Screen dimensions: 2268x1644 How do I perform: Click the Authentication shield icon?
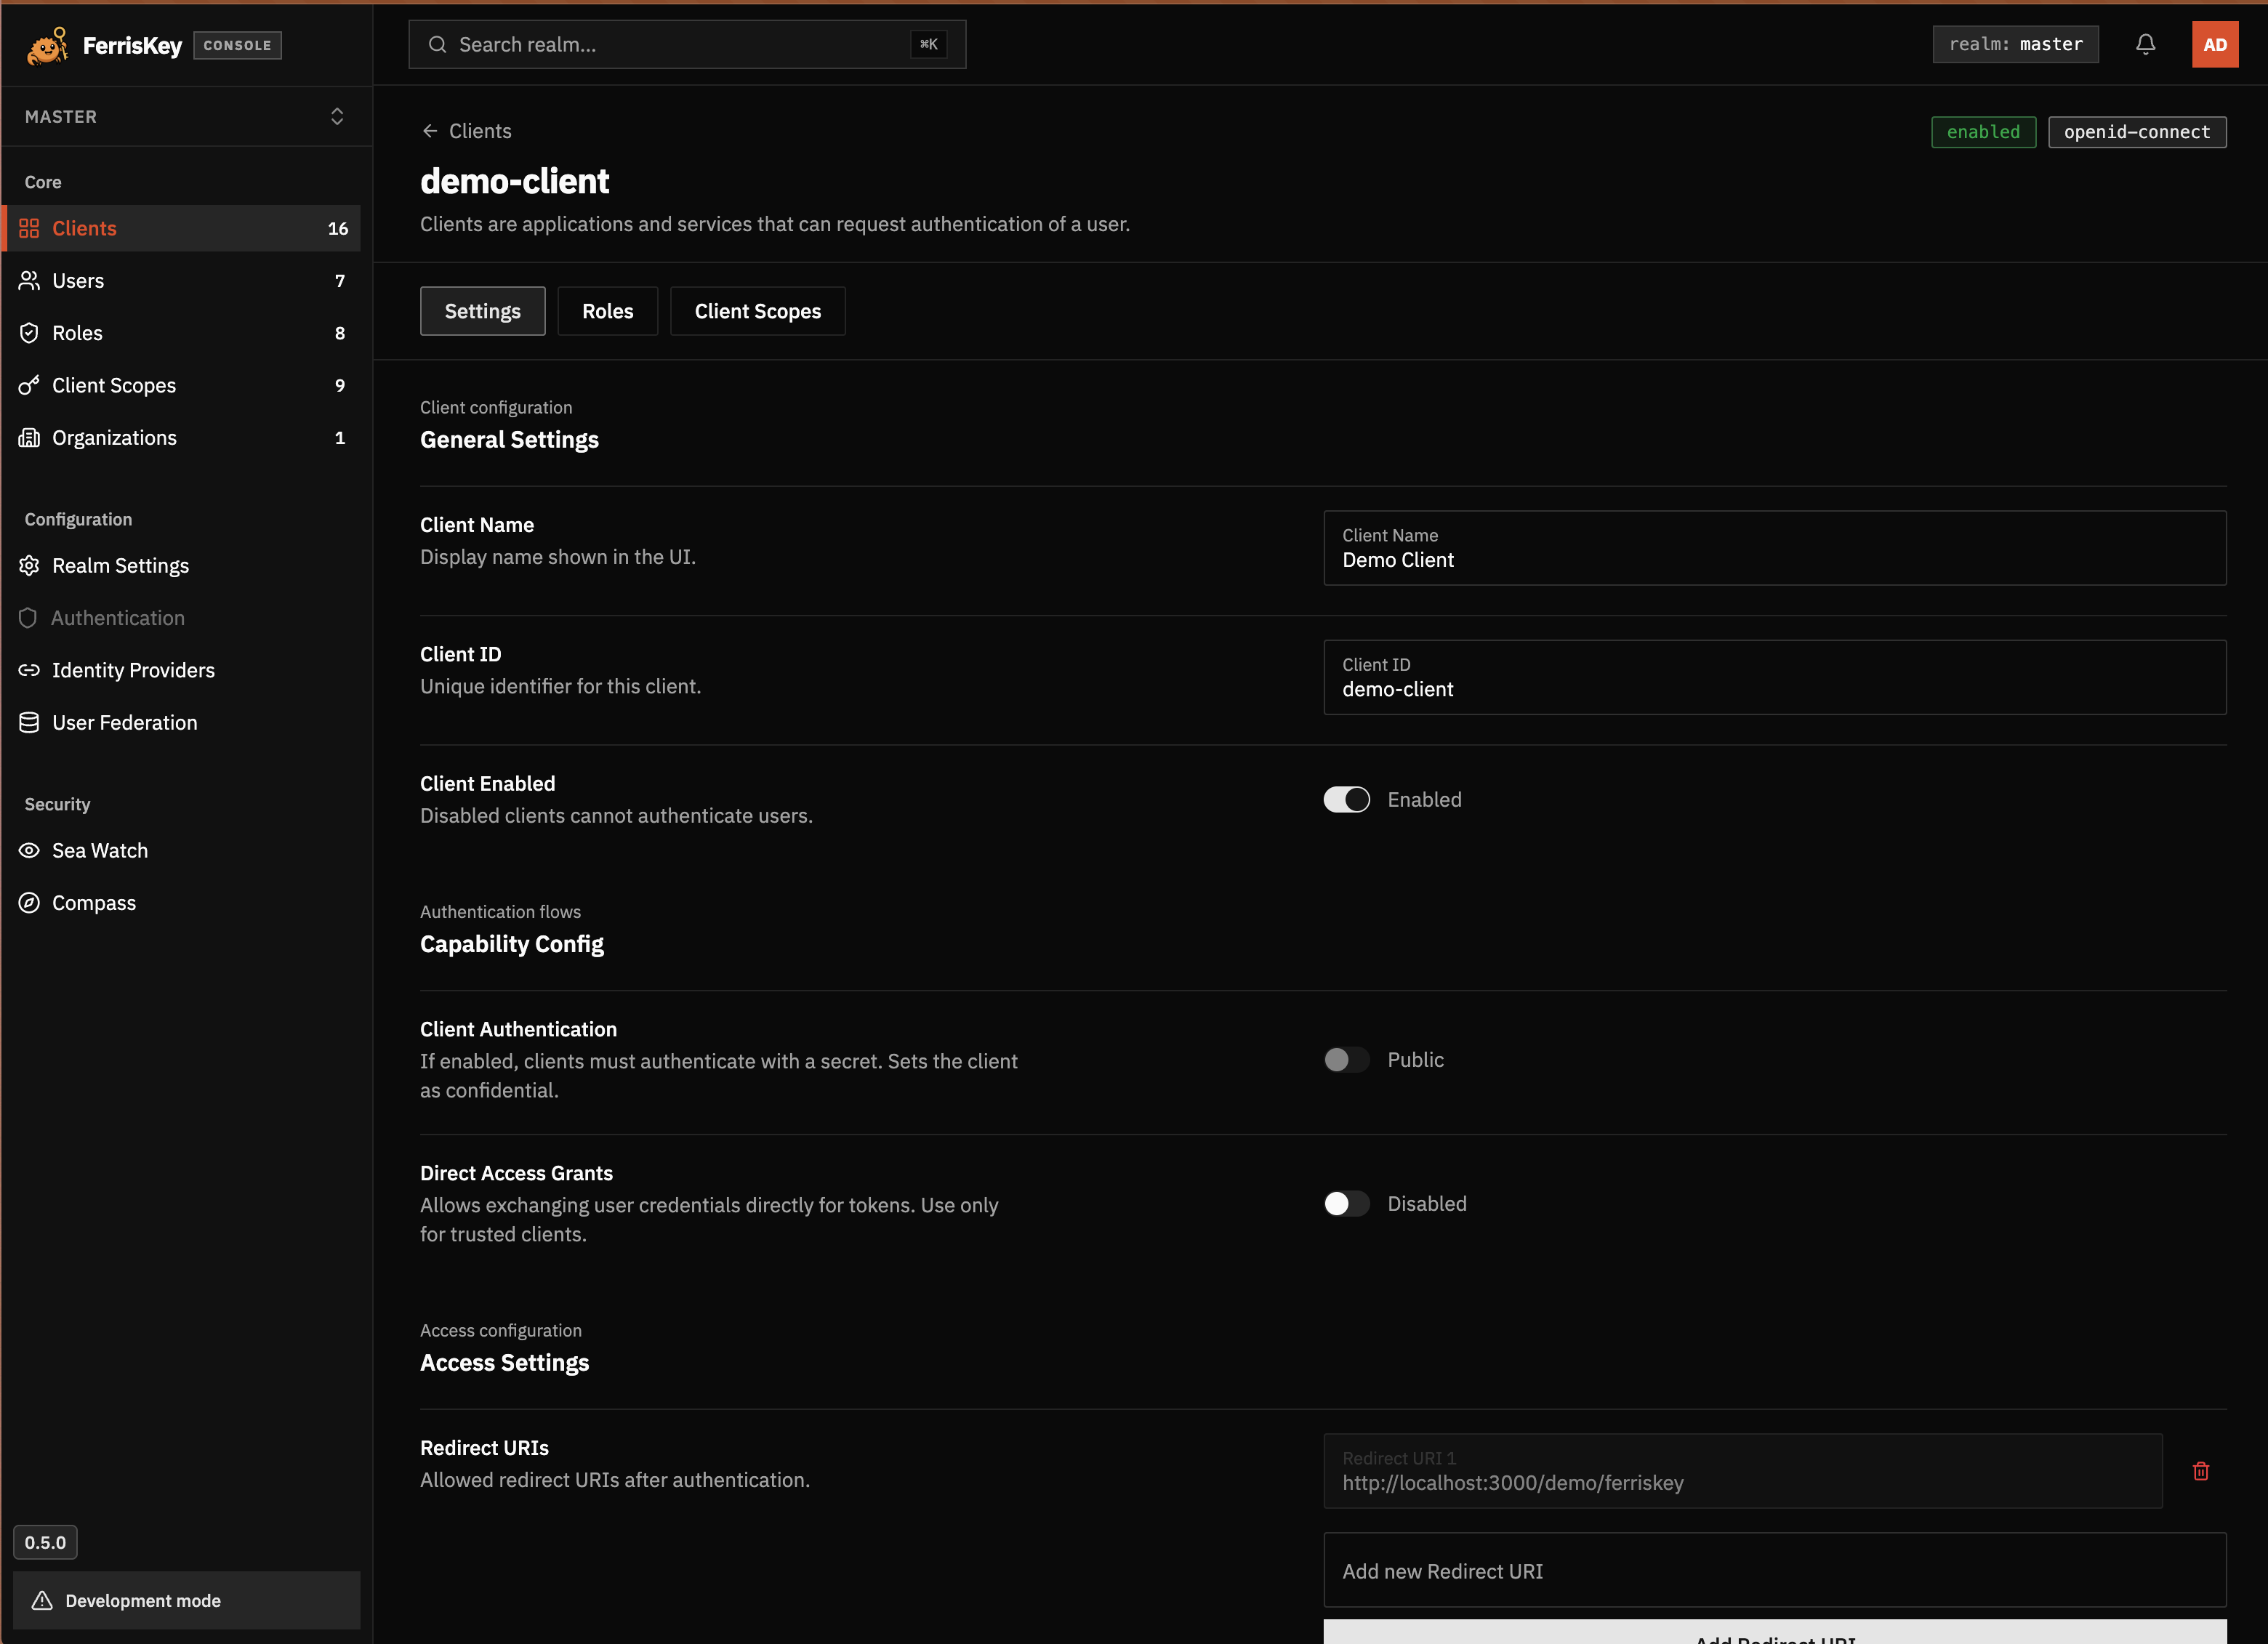click(x=28, y=618)
